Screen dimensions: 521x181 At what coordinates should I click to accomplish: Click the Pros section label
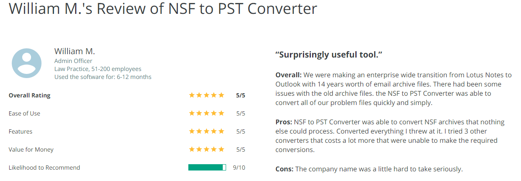[x=284, y=122]
